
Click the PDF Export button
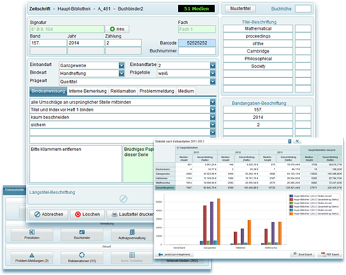click(x=330, y=254)
